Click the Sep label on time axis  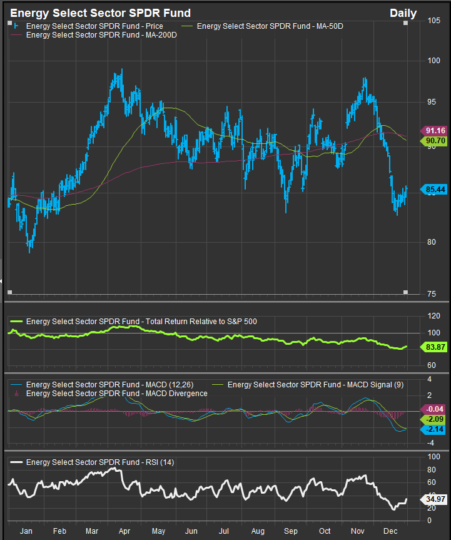coord(291,531)
